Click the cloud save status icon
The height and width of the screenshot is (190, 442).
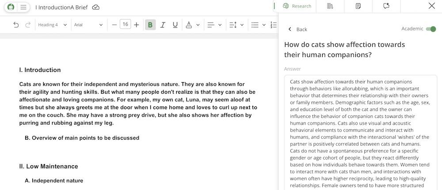click(96, 7)
